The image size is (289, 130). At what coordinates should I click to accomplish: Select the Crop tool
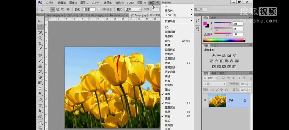pos(40,44)
